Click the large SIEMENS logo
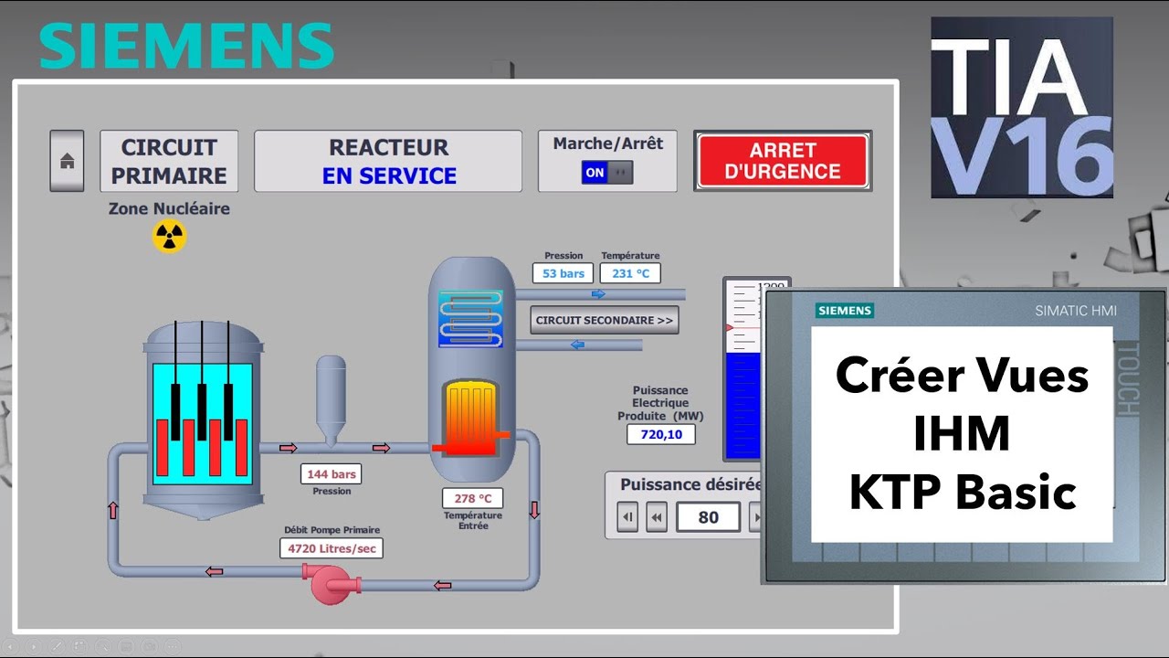 [186, 46]
